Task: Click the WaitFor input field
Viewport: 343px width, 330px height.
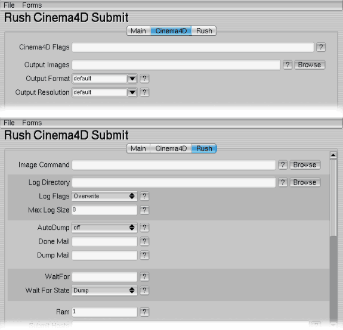Action: (104, 277)
